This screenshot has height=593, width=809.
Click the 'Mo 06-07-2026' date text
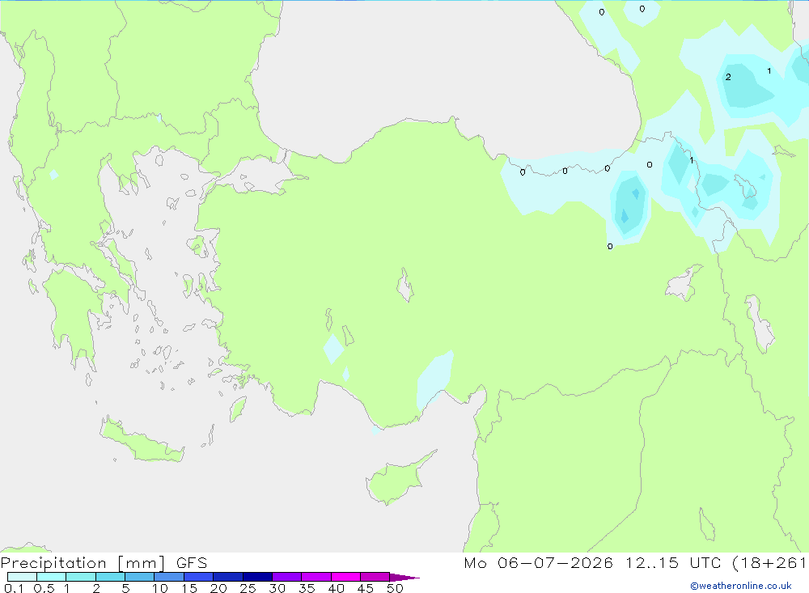tap(538, 563)
